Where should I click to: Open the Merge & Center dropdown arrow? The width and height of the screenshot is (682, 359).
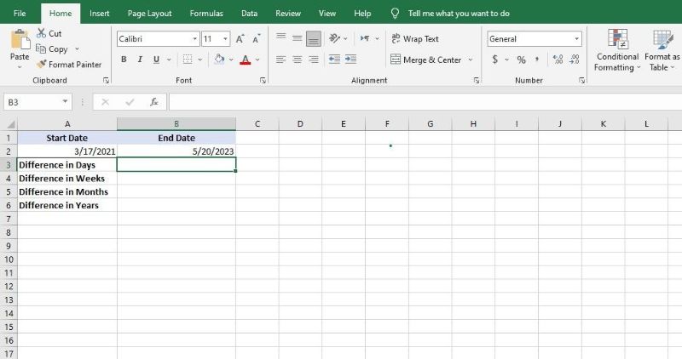click(x=469, y=60)
